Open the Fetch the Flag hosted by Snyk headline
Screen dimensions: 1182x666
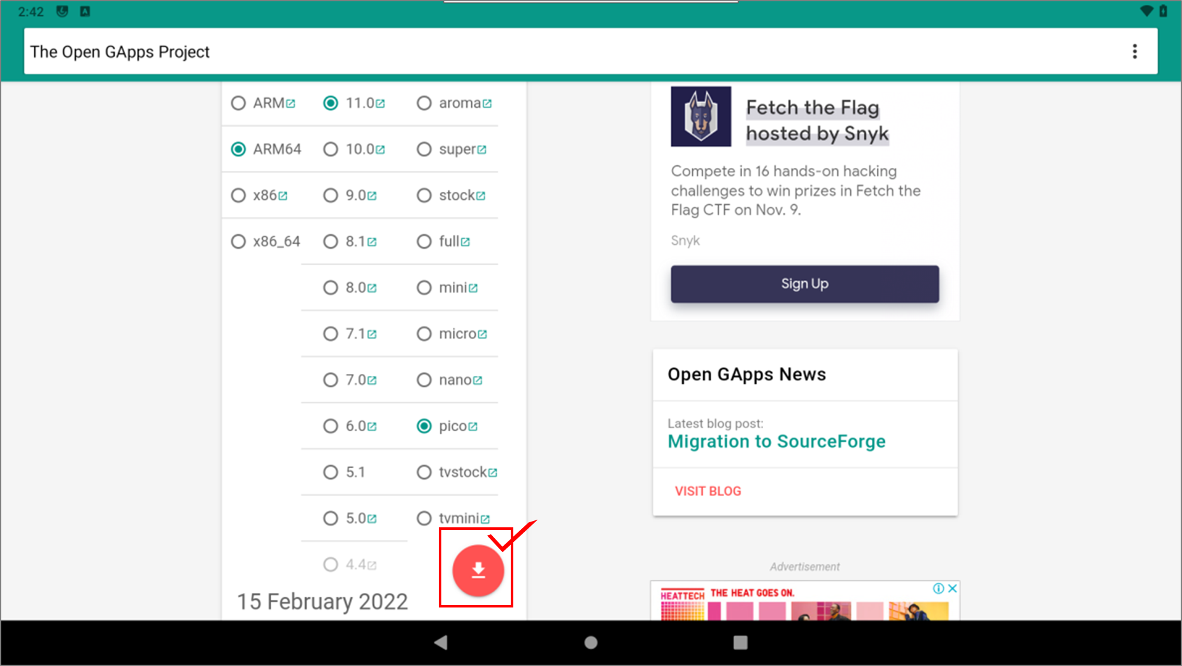pyautogui.click(x=817, y=121)
